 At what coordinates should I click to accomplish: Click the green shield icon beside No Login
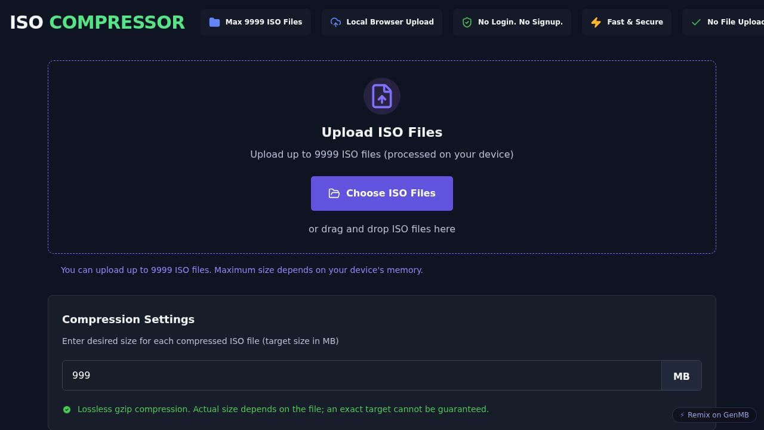pyautogui.click(x=467, y=22)
